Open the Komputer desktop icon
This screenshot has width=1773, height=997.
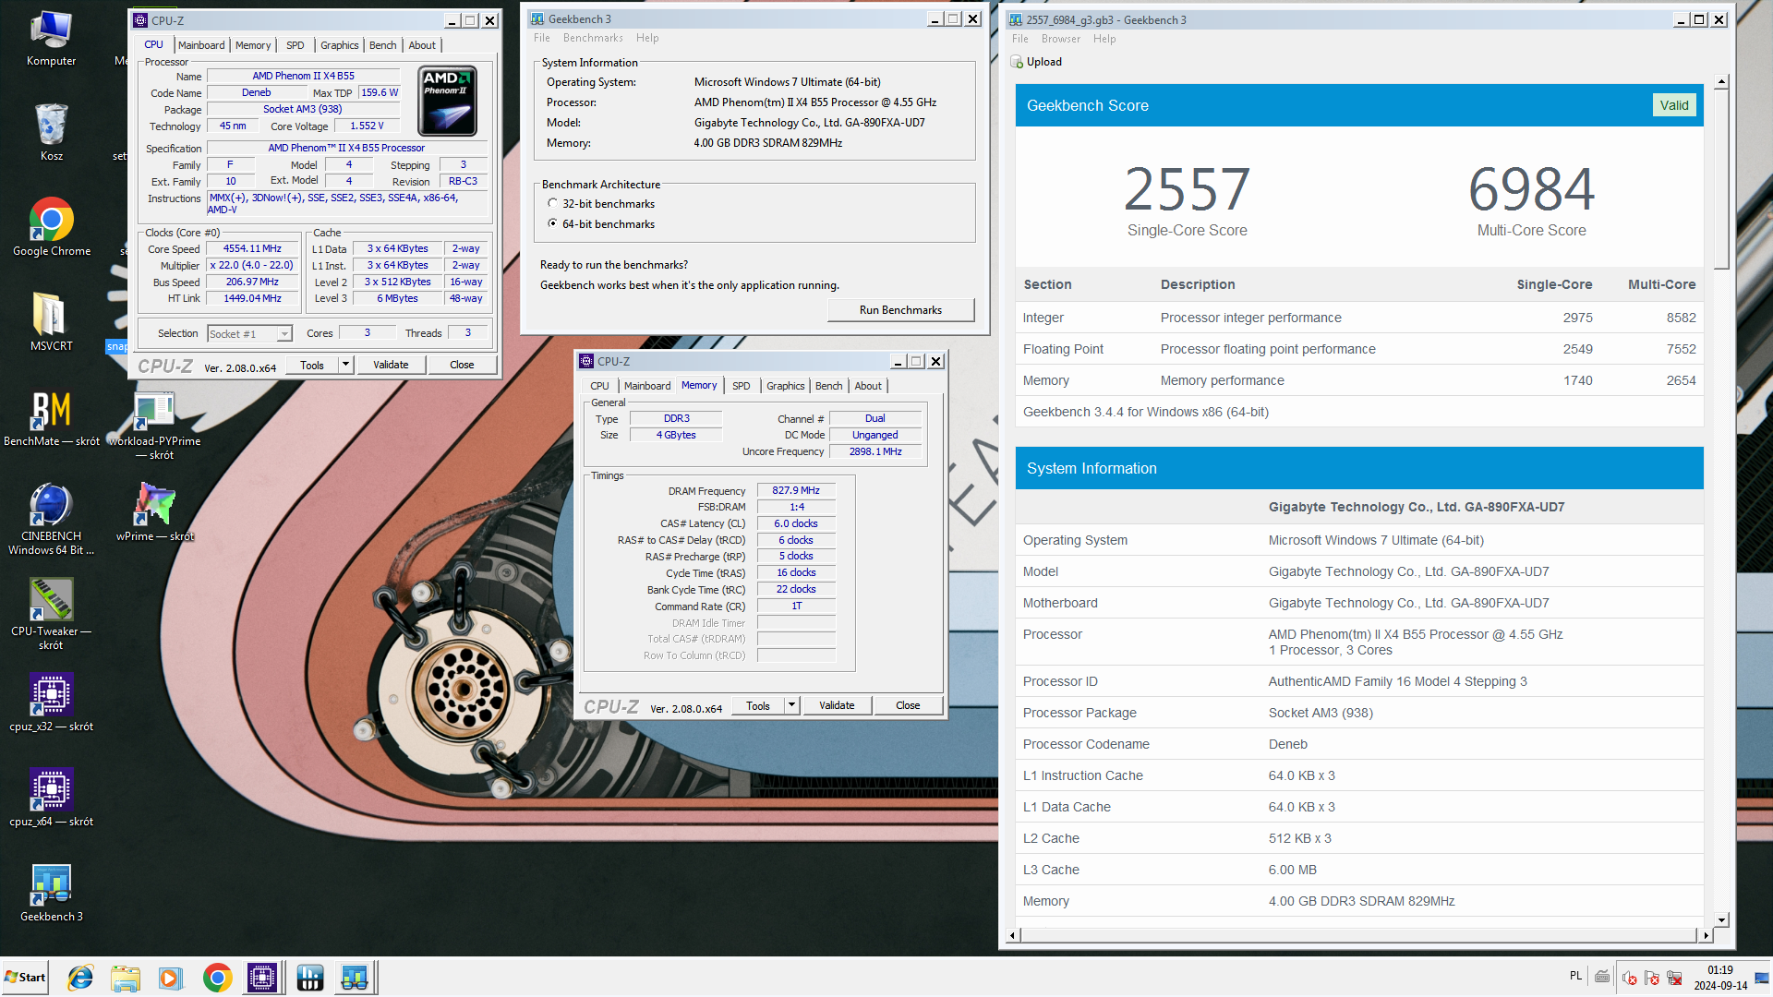51,39
